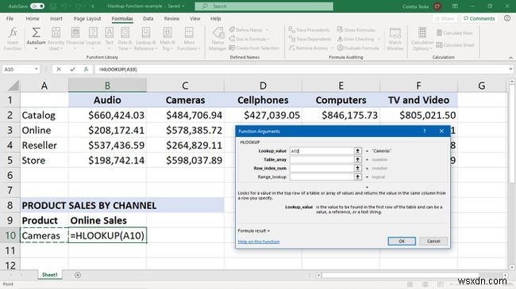Click the fx icon beside formula bar

tap(86, 70)
